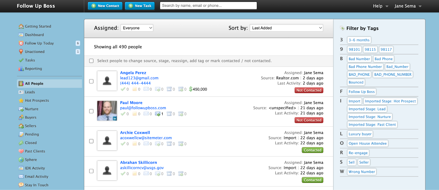Image resolution: width=439 pixels, height=190 pixels.
Task: Click the Sellers house icon
Action: (21, 126)
